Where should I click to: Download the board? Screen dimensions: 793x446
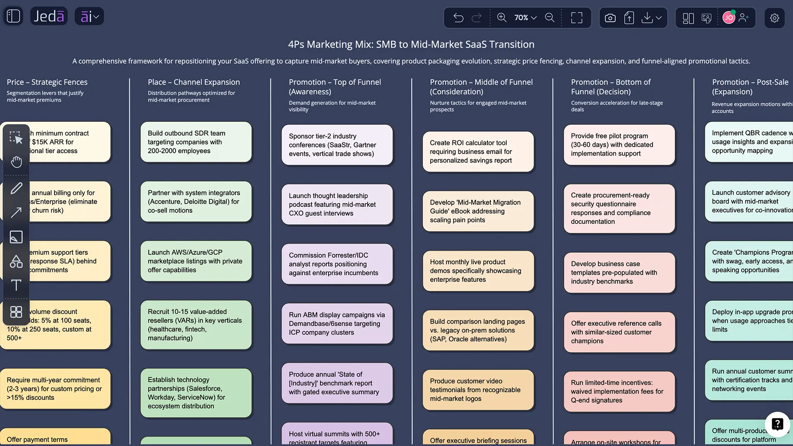pyautogui.click(x=647, y=18)
